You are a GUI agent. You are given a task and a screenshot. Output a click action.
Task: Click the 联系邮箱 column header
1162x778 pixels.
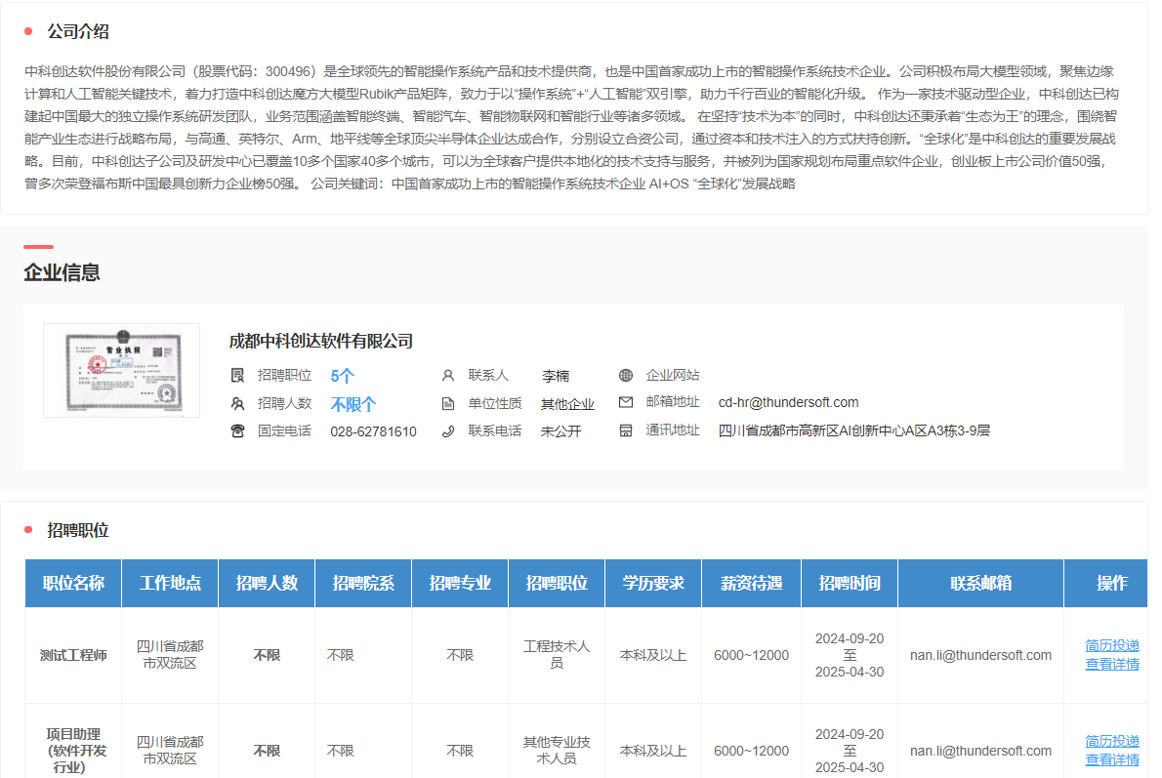(x=981, y=583)
